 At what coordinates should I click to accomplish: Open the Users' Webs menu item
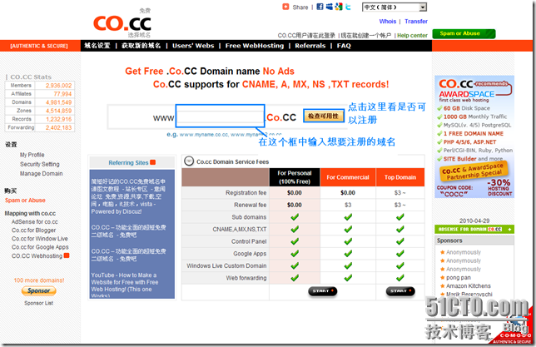(193, 46)
